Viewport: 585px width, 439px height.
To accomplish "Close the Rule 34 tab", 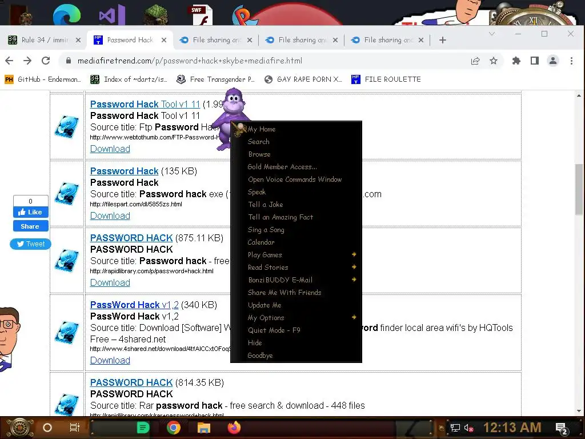I will [x=78, y=40].
